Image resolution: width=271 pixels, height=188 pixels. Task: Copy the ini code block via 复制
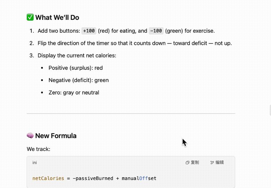click(x=192, y=162)
